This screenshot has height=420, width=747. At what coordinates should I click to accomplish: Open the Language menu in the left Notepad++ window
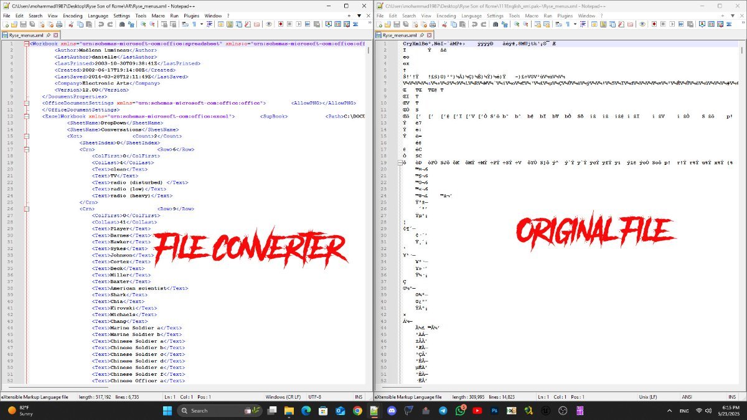coord(98,16)
